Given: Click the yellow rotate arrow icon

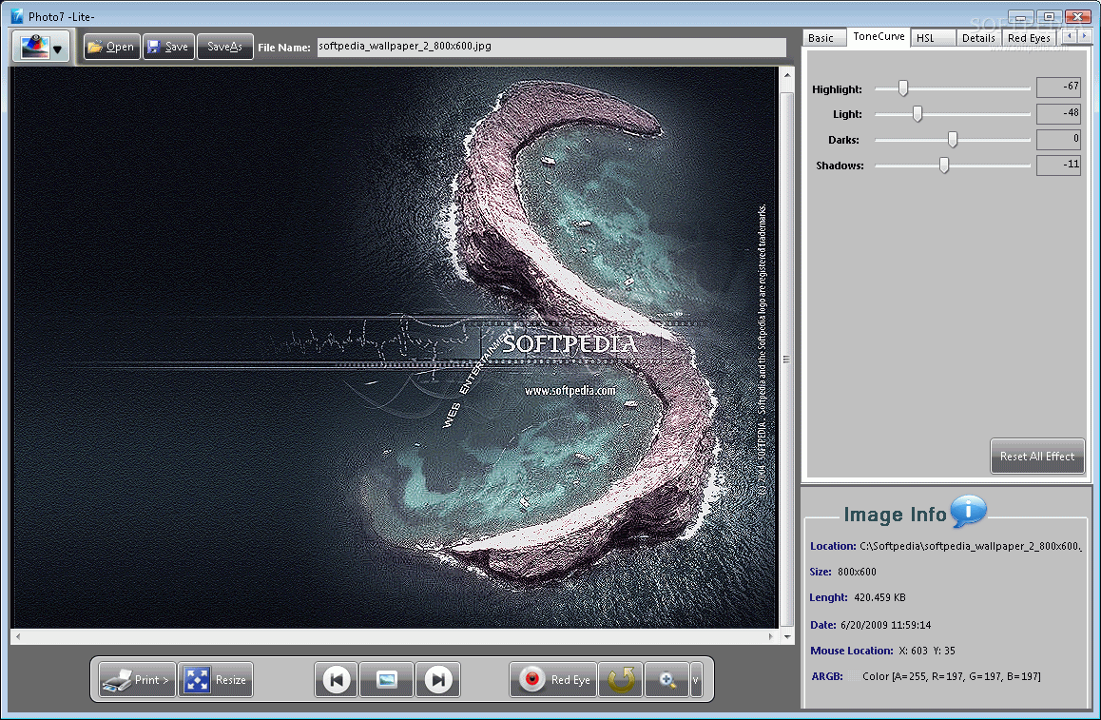Looking at the screenshot, I should [x=621, y=679].
